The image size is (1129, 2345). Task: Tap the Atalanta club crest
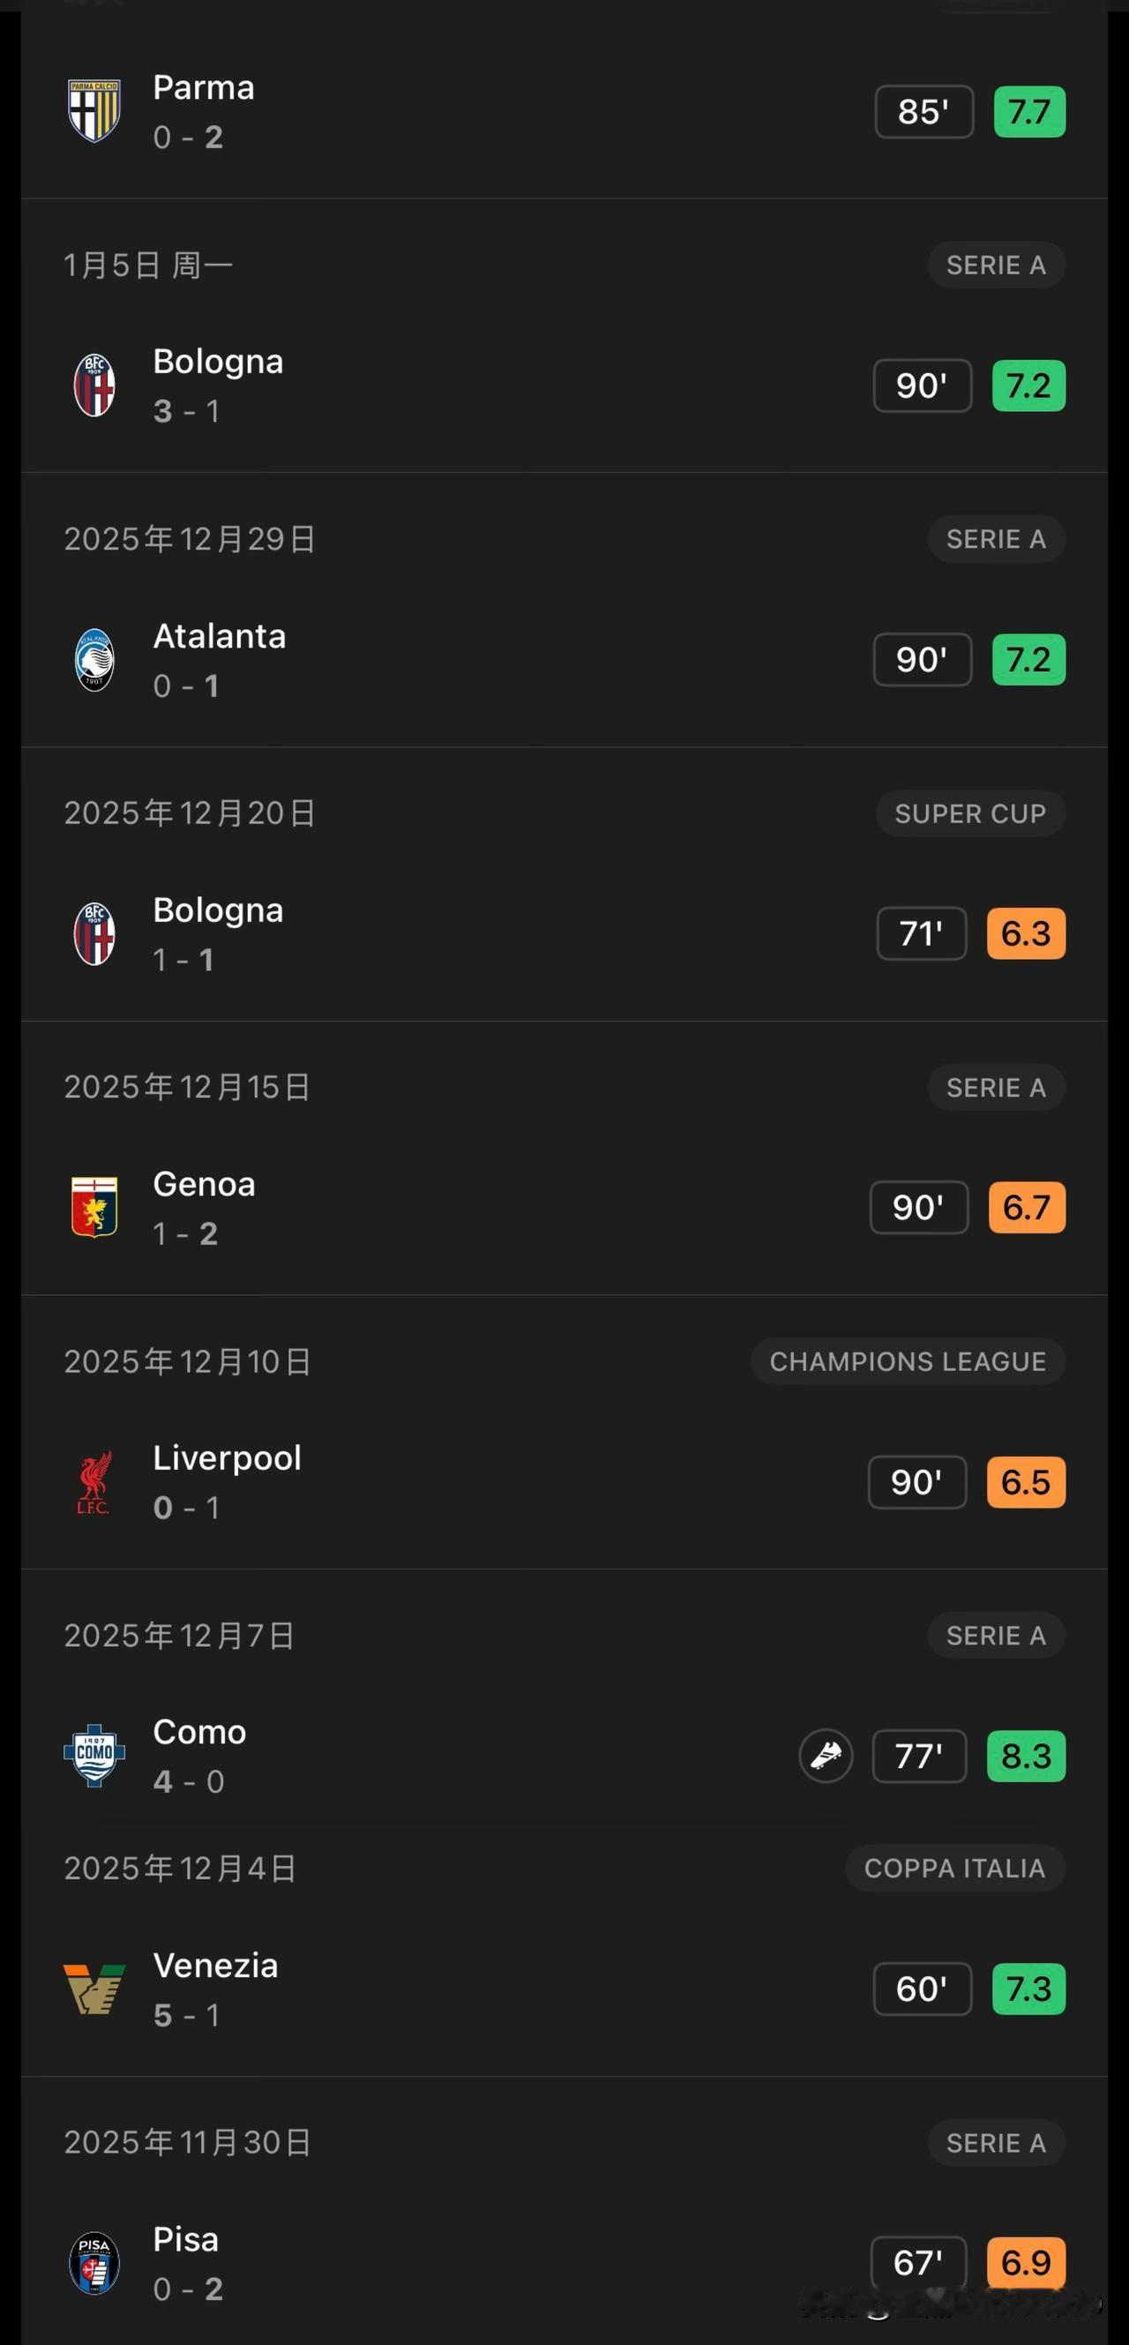pyautogui.click(x=94, y=660)
